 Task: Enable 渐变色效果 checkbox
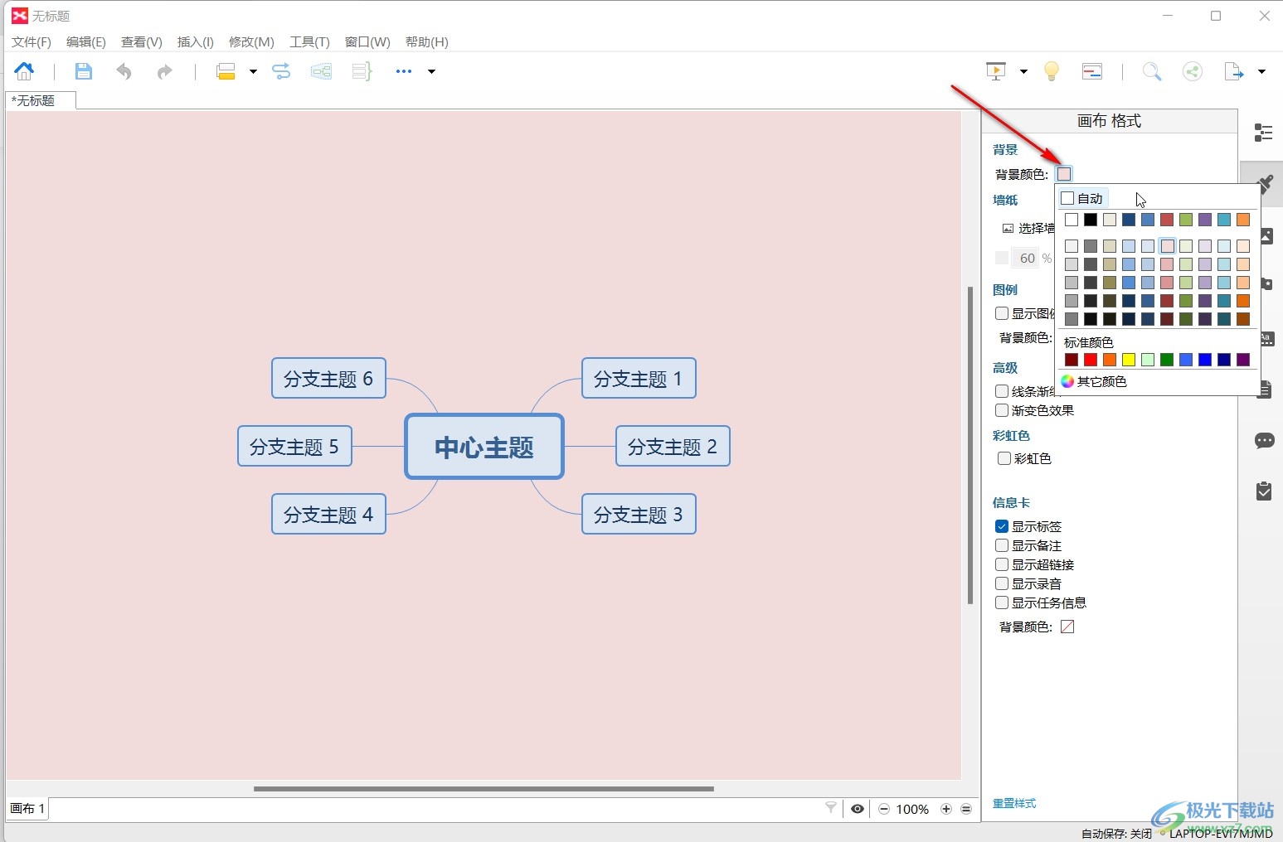click(1002, 410)
